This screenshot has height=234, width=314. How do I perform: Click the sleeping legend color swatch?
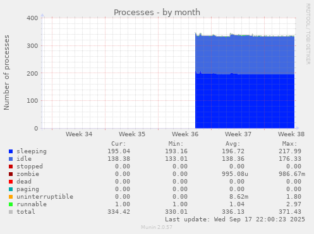[x=11, y=151]
